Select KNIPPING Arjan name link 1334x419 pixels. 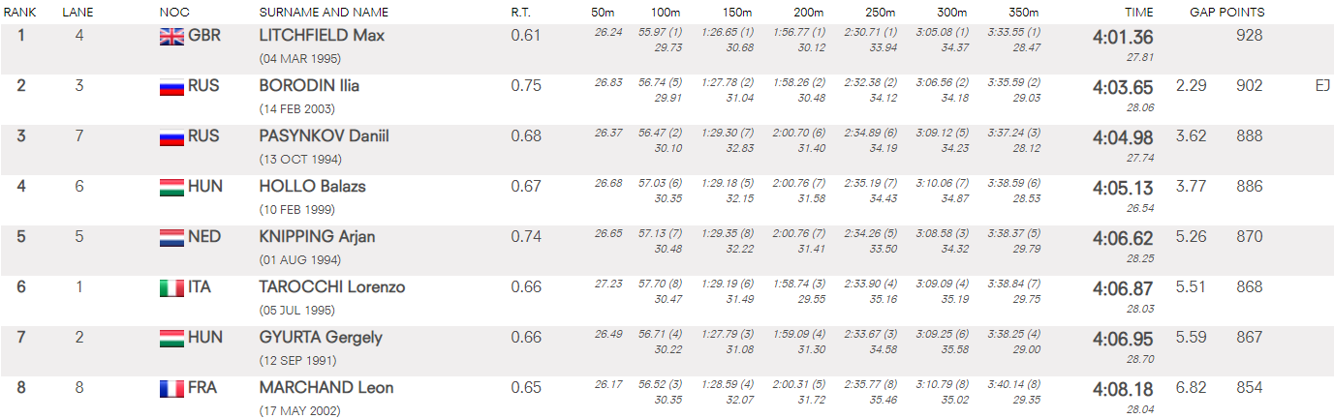[x=317, y=237]
